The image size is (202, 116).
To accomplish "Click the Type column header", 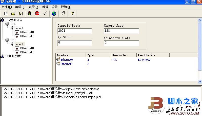I will tap(98, 55).
